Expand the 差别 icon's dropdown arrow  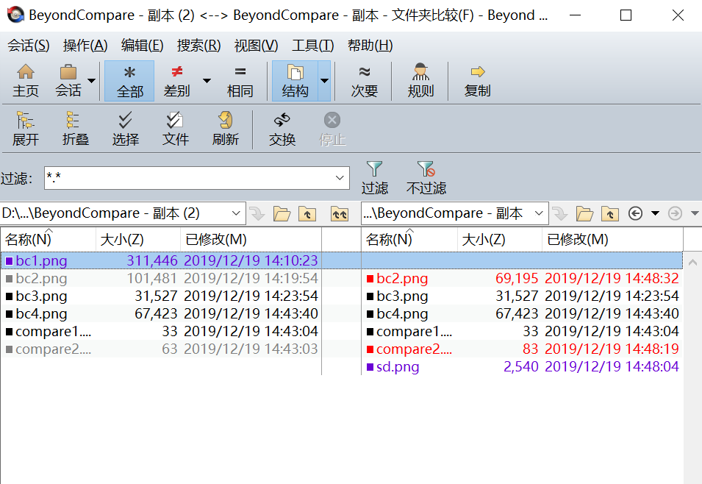(x=207, y=79)
